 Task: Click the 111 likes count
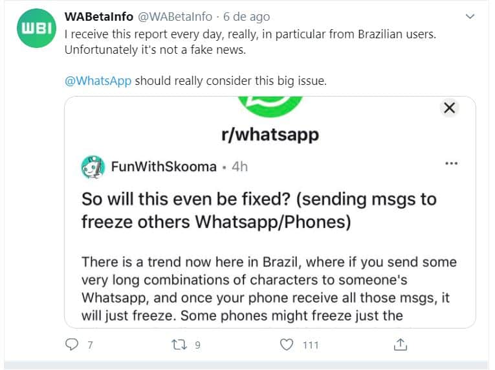point(311,345)
